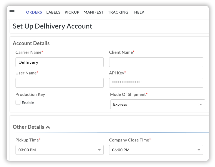
Task: Click the Set Up Delhivery Account heading
Action: pyautogui.click(x=53, y=26)
